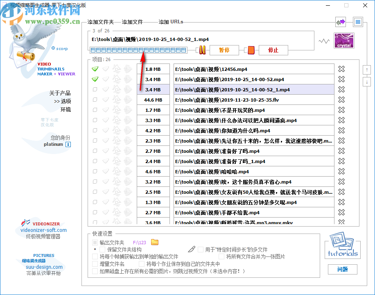Click the crystal logo image
The image size is (375, 295).
coord(344,40)
